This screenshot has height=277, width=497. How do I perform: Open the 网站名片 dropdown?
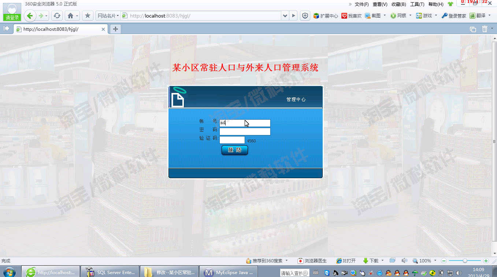[x=108, y=16]
